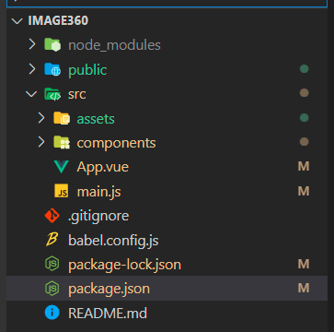
Task: Click the info icon beside README.md
Action: pos(52,313)
